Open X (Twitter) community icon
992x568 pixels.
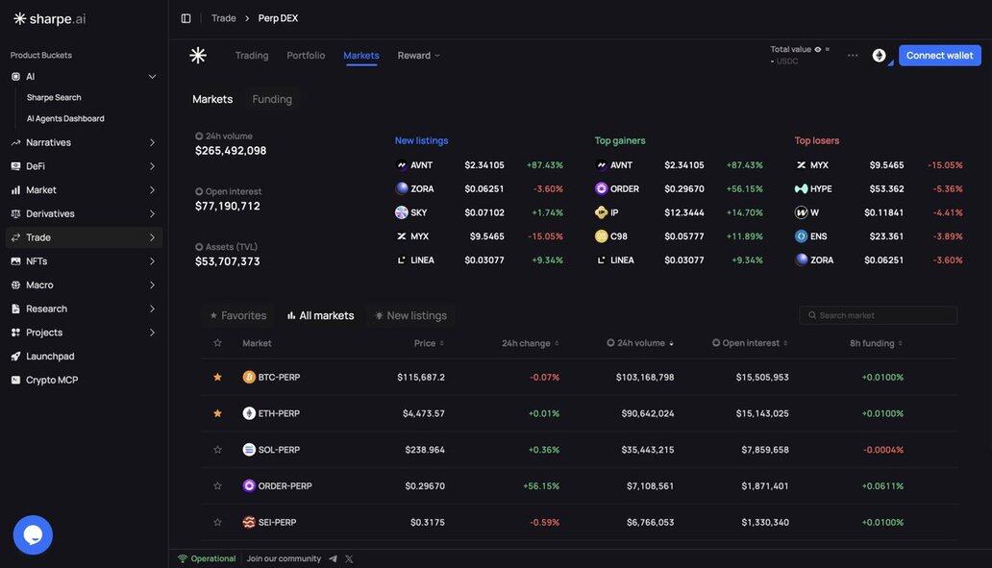coord(349,559)
